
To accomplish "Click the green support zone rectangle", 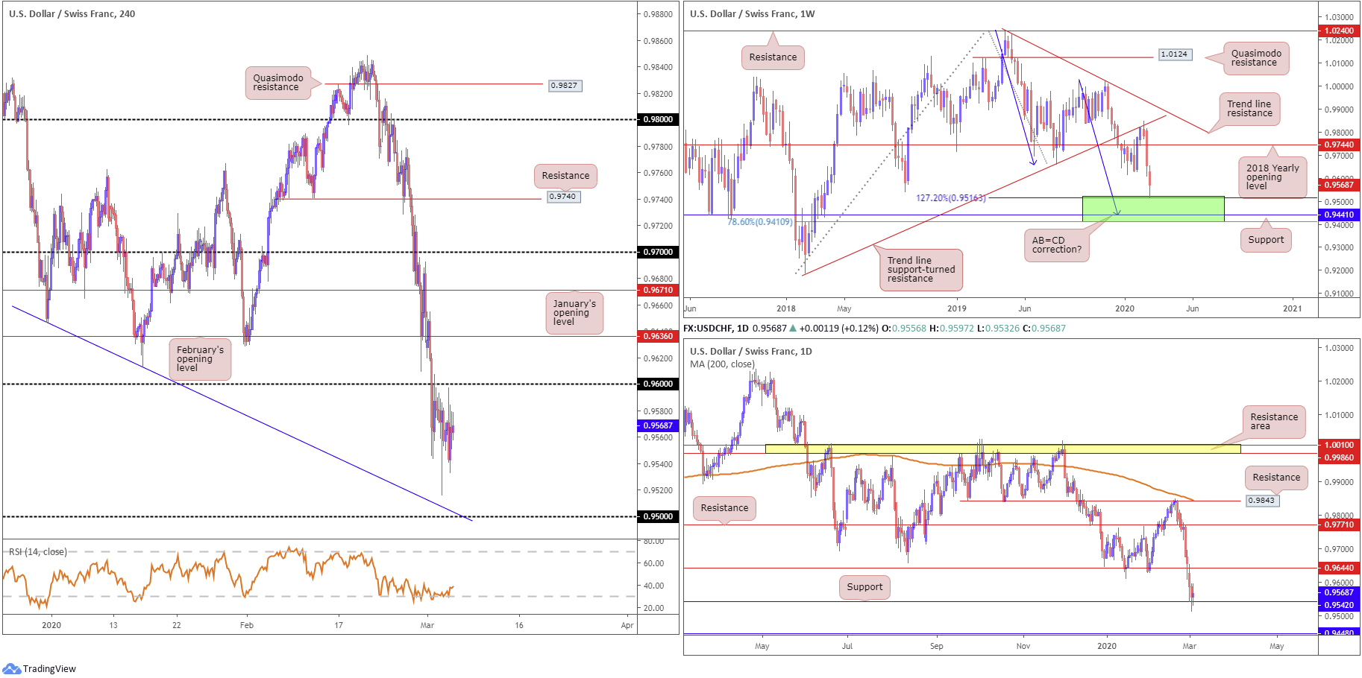I will [1153, 209].
